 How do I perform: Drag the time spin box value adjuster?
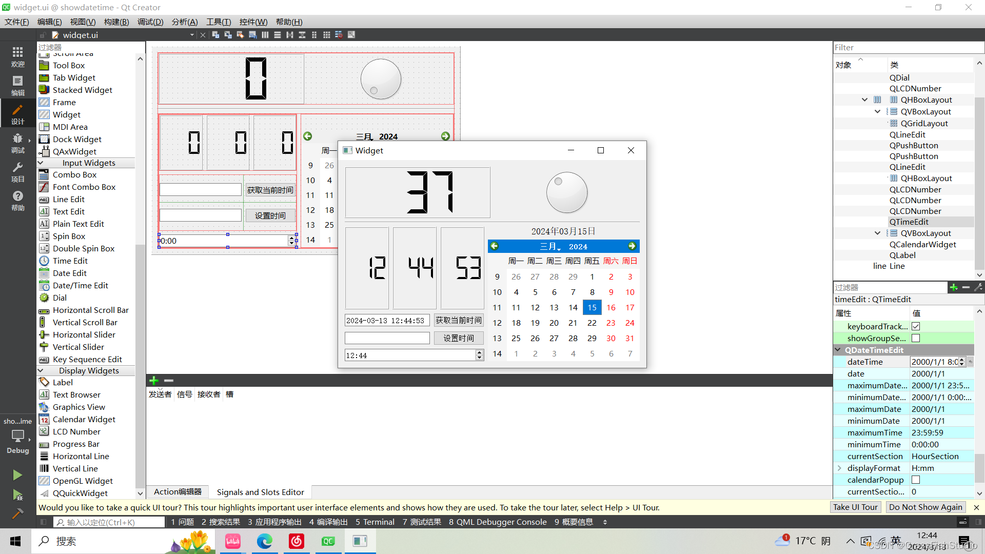point(479,354)
